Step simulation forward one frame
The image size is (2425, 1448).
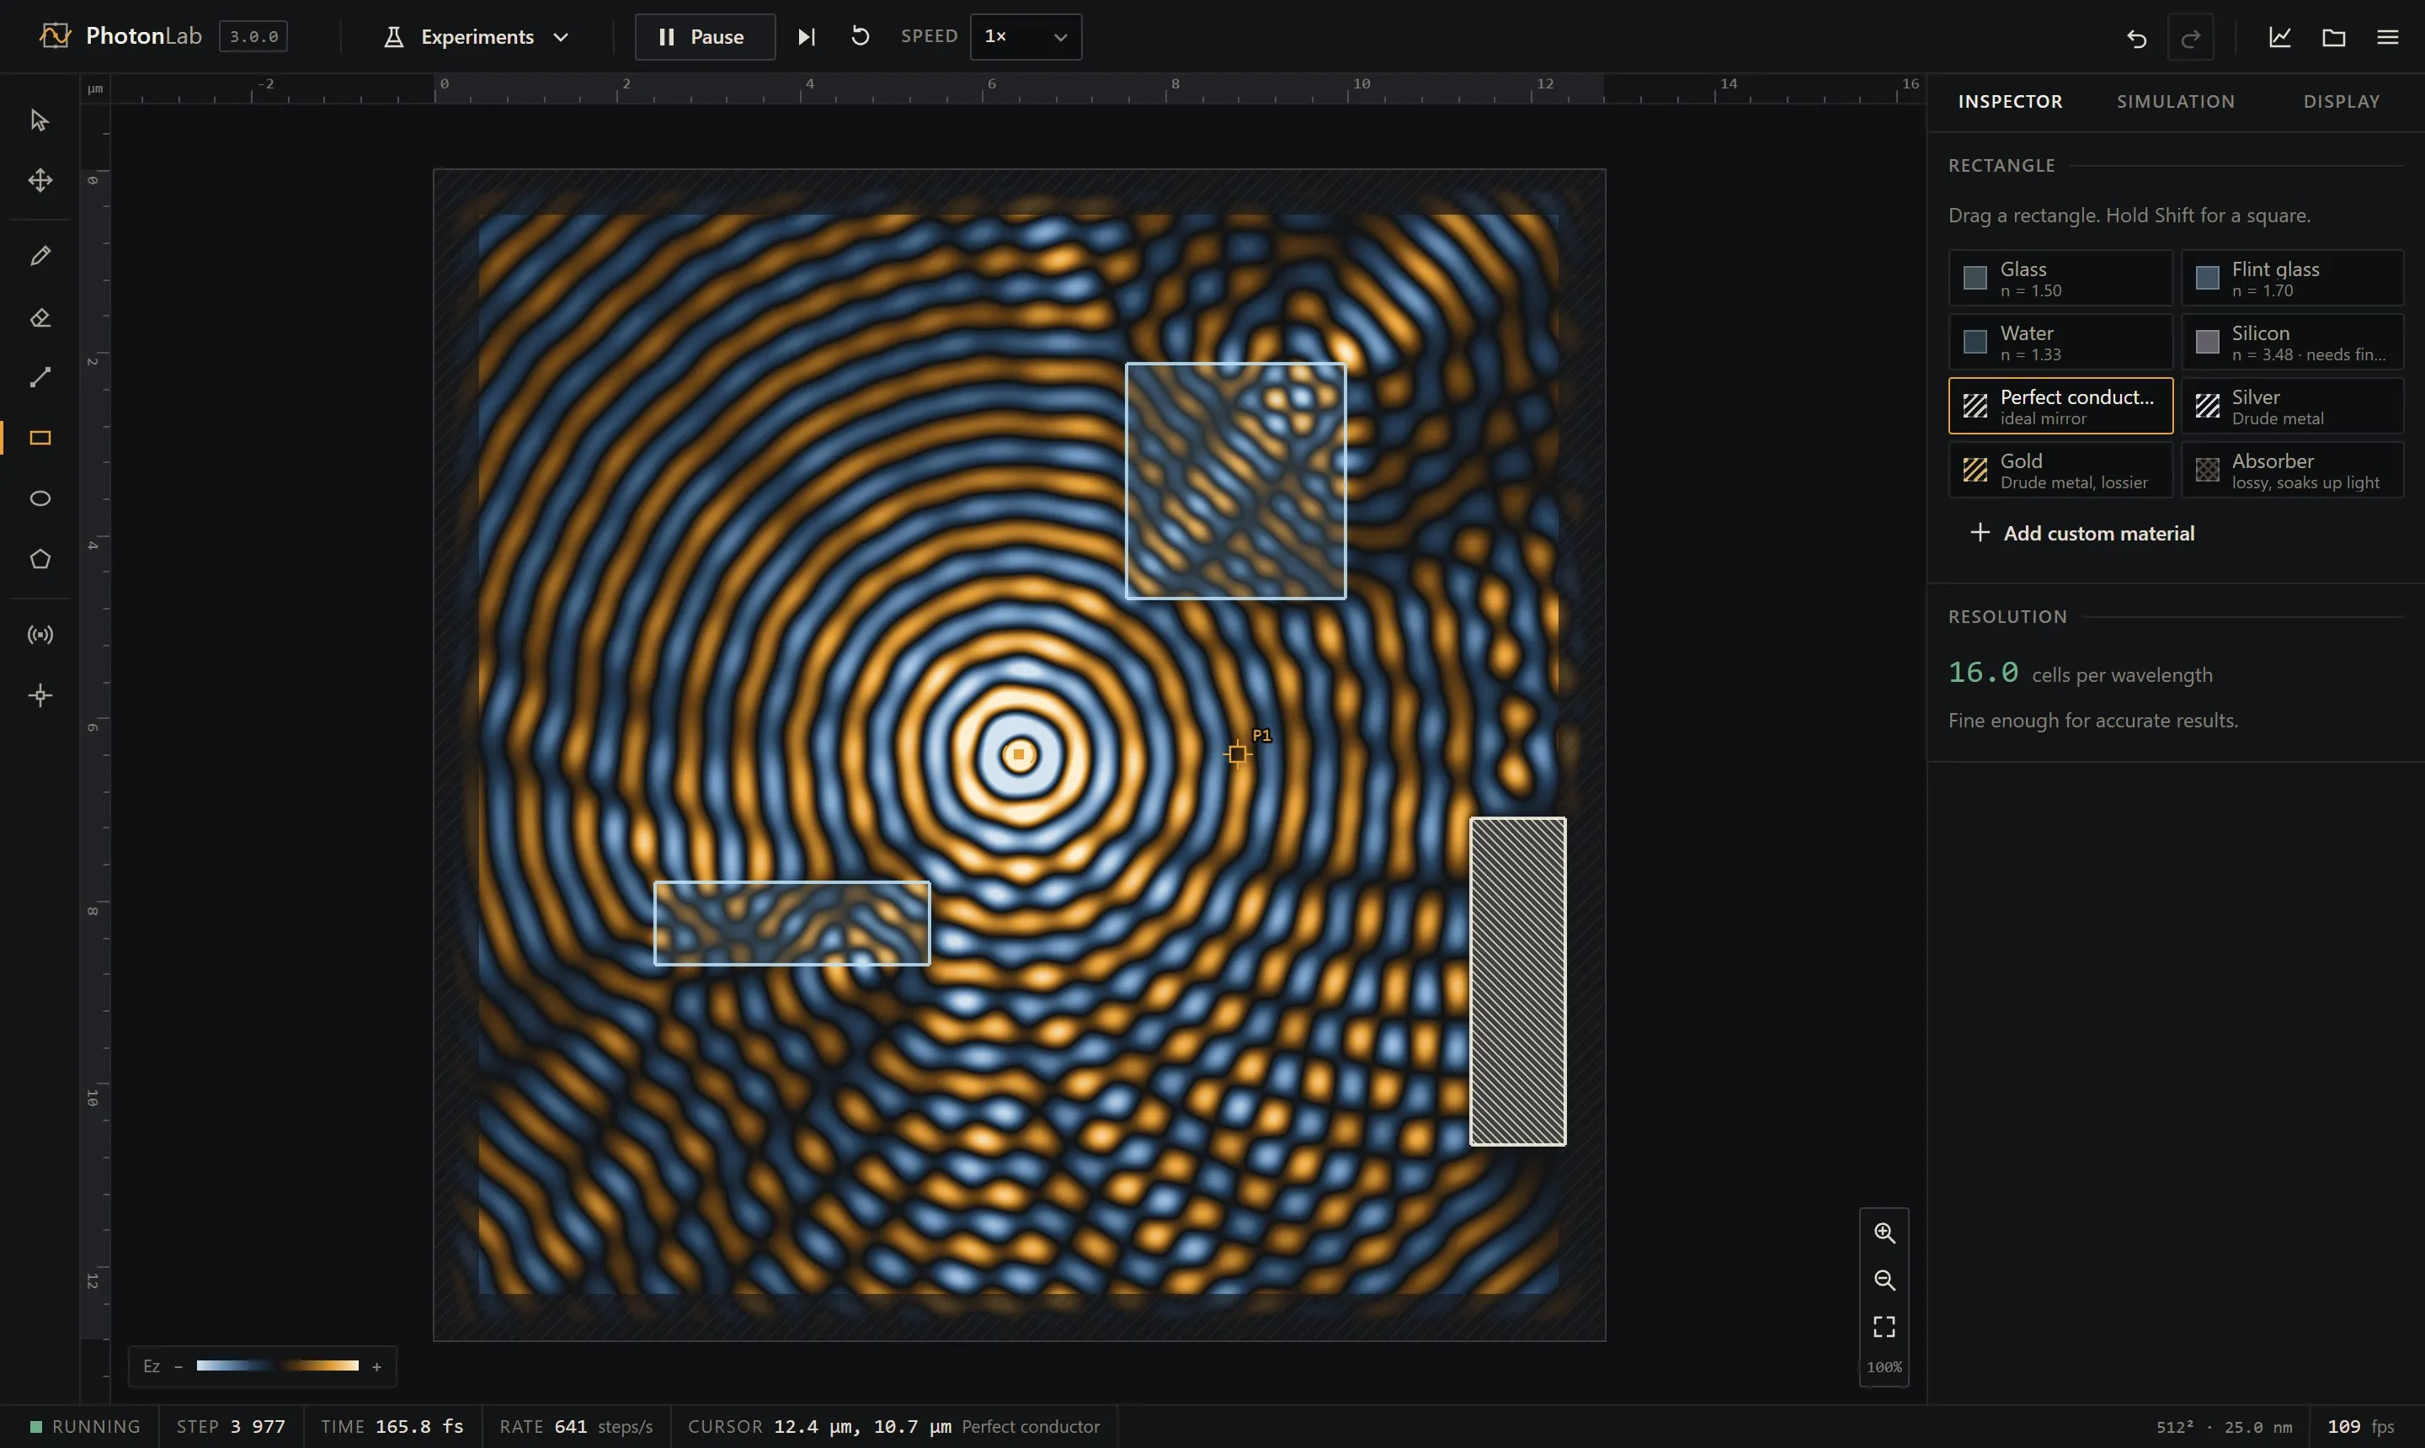coord(806,37)
